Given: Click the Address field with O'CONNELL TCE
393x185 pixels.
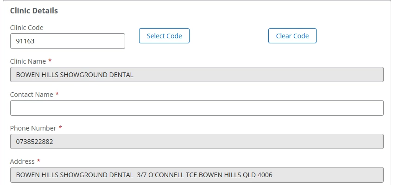Looking at the screenshot, I should tap(197, 175).
